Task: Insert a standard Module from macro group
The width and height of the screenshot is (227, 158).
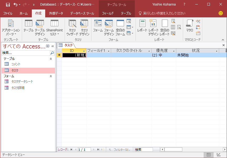Action: (198, 21)
